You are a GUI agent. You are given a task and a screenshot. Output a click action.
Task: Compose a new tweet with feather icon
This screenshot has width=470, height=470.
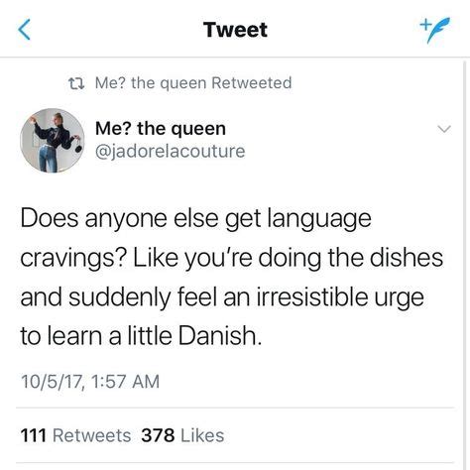(435, 30)
